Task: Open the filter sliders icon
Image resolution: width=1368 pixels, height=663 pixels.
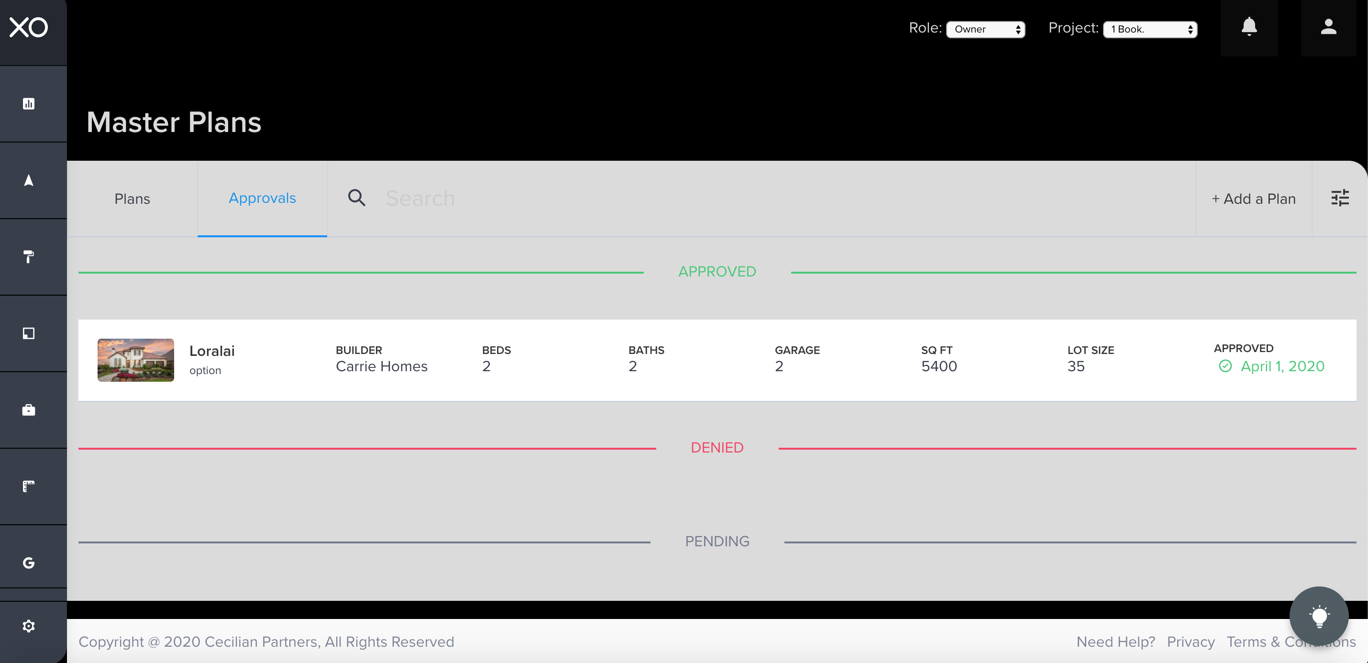Action: coord(1339,198)
